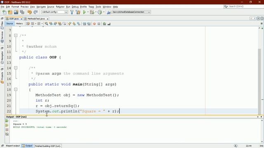
Task: Click Find Previous Occurrence icon
Action: [51, 24]
